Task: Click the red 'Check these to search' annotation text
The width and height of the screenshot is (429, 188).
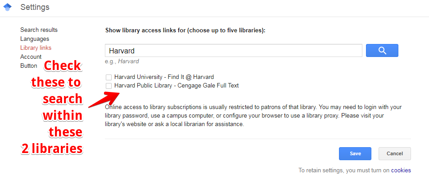Action: tap(54, 107)
